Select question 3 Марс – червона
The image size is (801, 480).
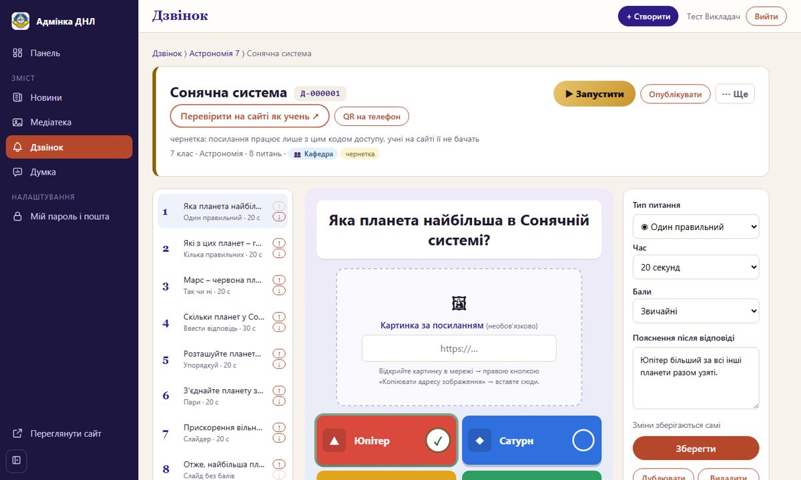pos(223,285)
